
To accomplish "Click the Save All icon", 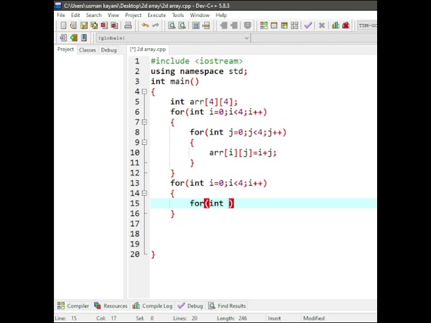I will 94,26.
